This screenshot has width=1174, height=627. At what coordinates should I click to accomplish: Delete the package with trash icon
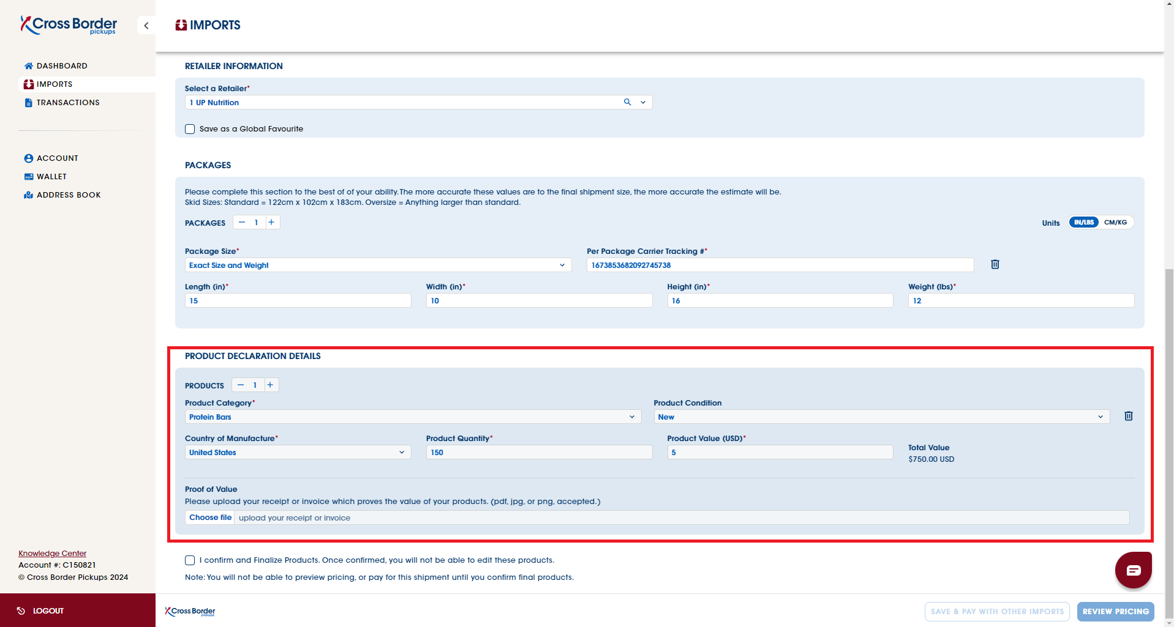pyautogui.click(x=995, y=264)
